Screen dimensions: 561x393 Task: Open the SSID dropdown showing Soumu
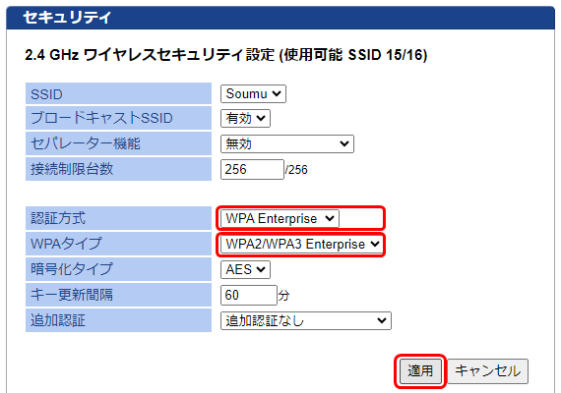(253, 94)
